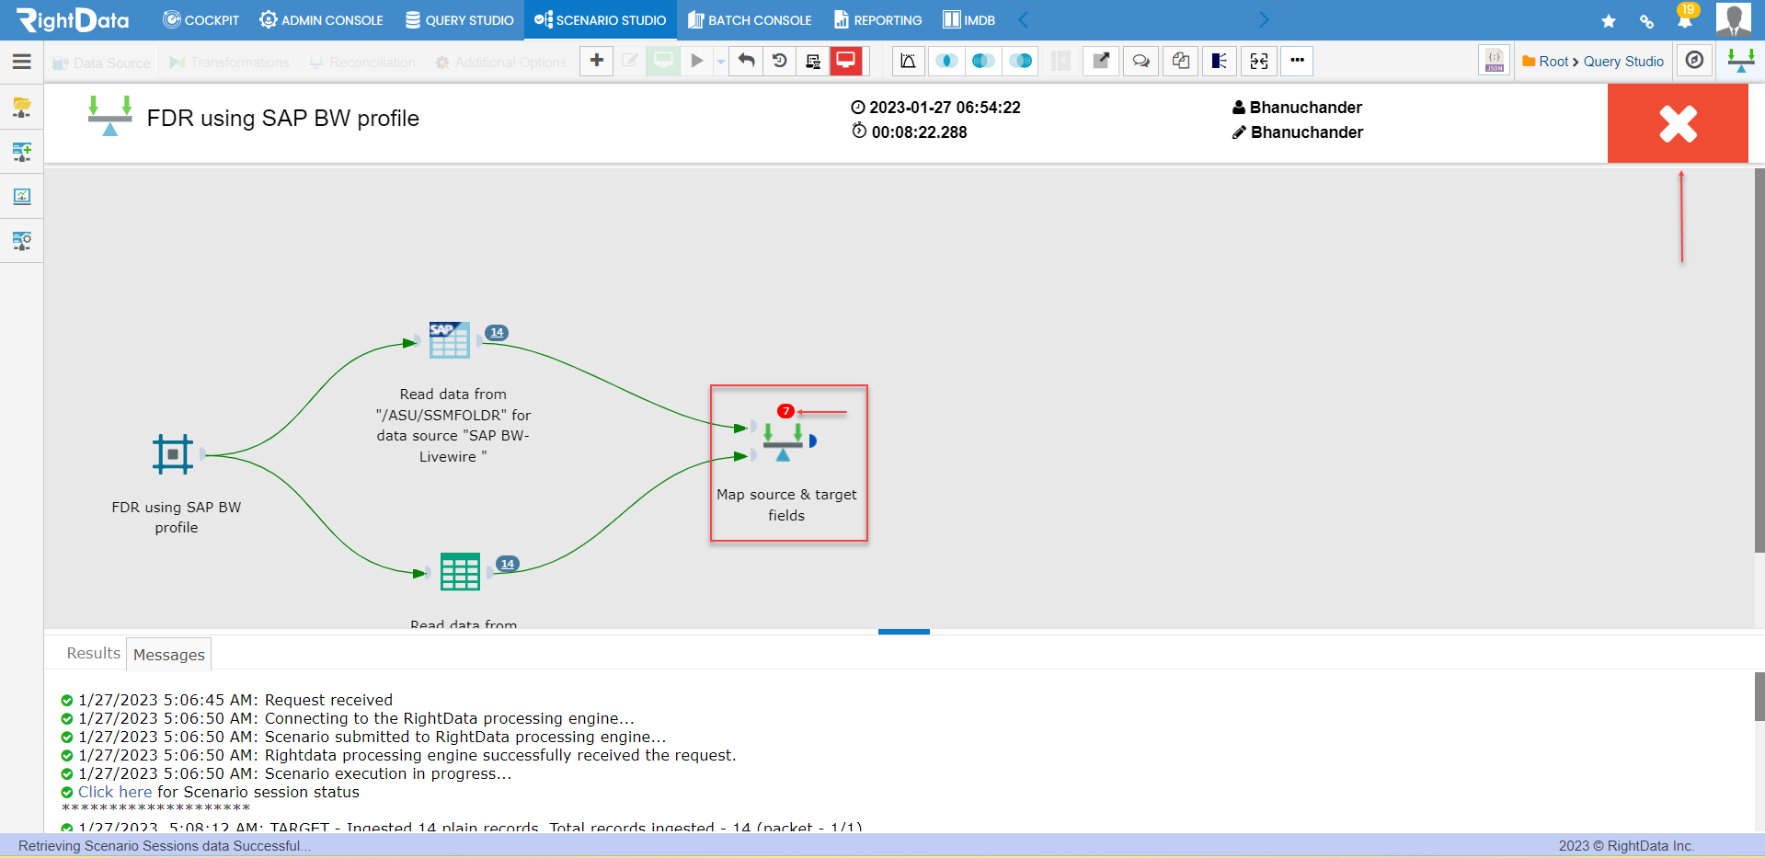Click the compass navigation icon
1765x858 pixels.
point(1694,61)
